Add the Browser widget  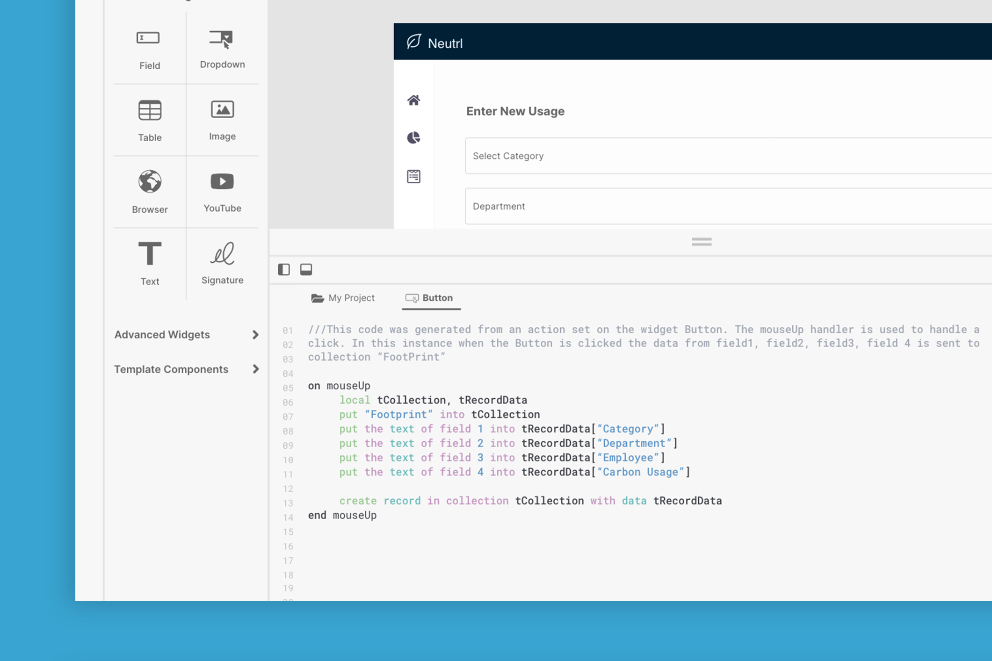coord(150,182)
